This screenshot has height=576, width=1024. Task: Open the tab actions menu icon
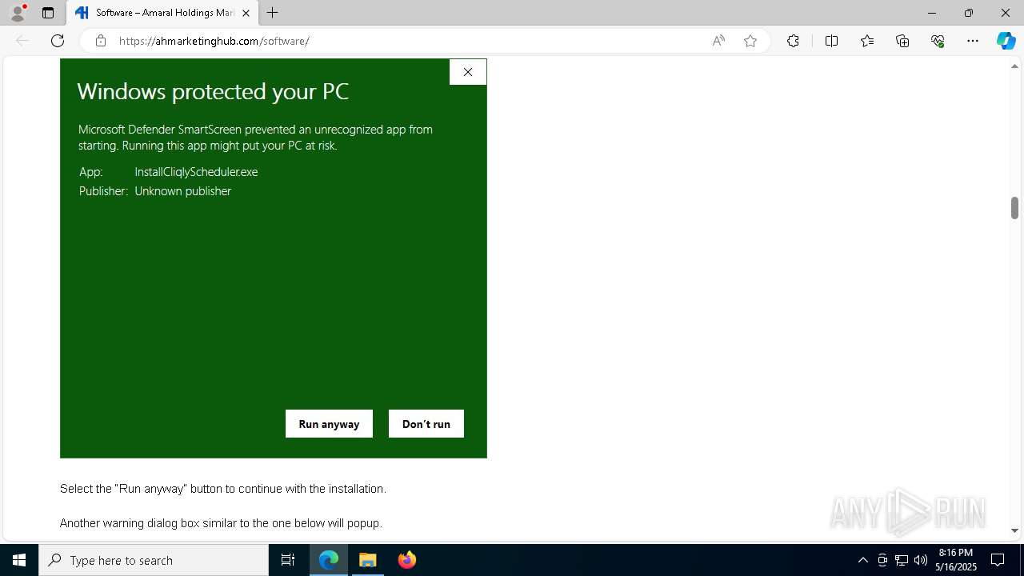48,13
